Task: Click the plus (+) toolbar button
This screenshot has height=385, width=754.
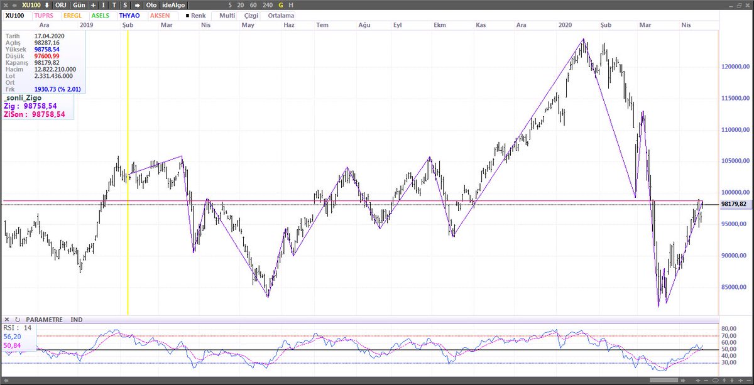Action: [93, 5]
